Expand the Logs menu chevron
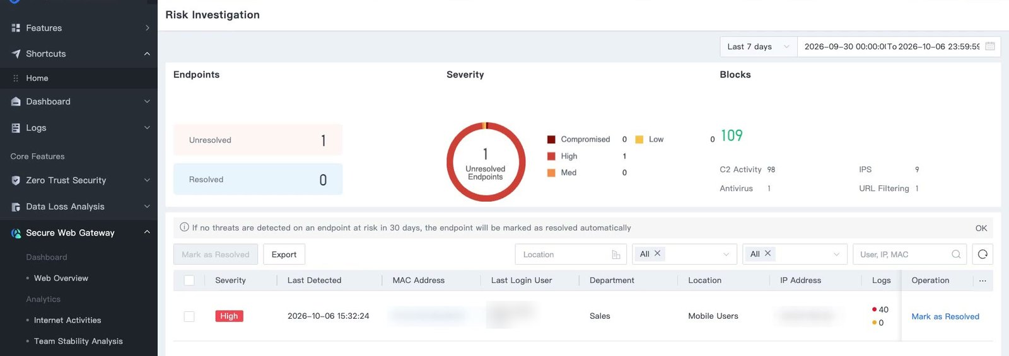 147,128
